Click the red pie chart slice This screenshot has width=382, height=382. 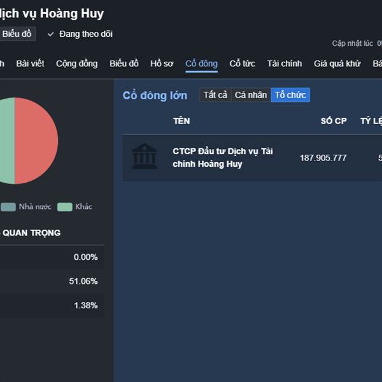[37, 140]
